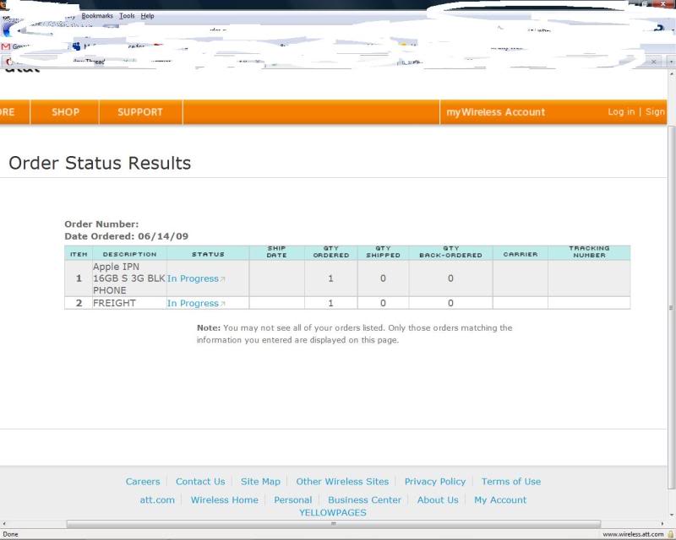Click the About Us footer link

point(438,500)
